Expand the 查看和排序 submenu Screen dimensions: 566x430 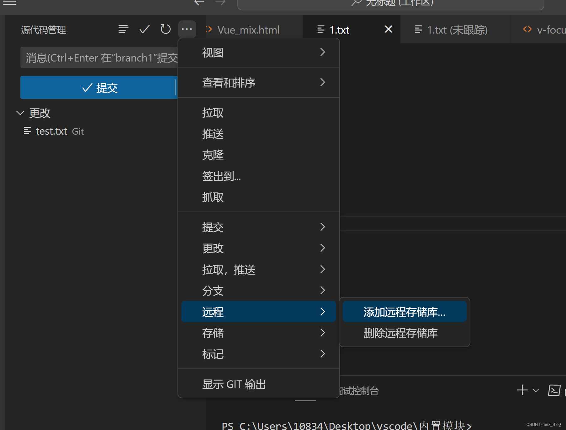(259, 83)
